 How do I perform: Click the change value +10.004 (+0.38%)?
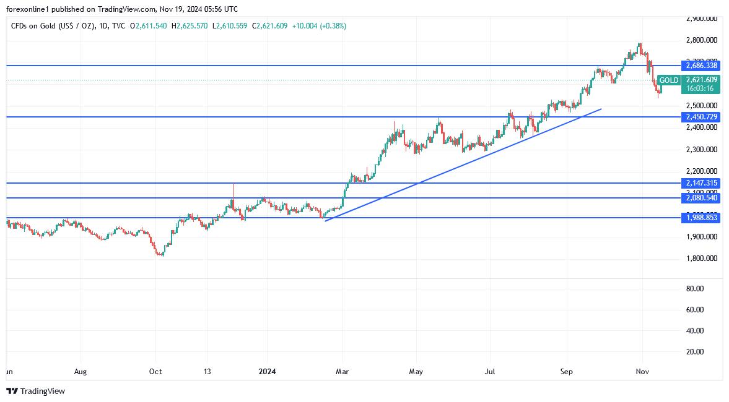click(319, 26)
